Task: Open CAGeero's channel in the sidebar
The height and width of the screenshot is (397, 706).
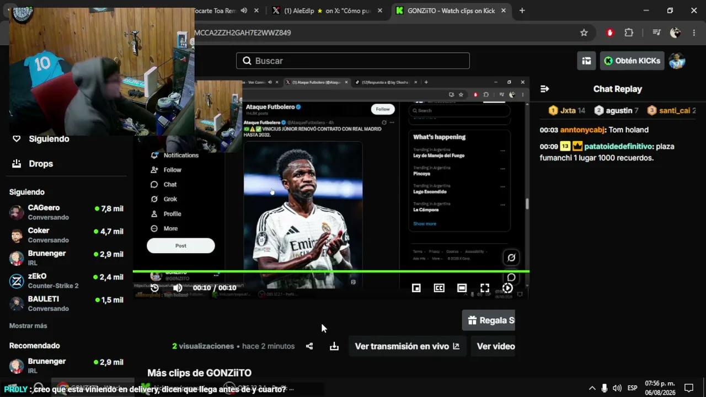Action: (x=66, y=212)
